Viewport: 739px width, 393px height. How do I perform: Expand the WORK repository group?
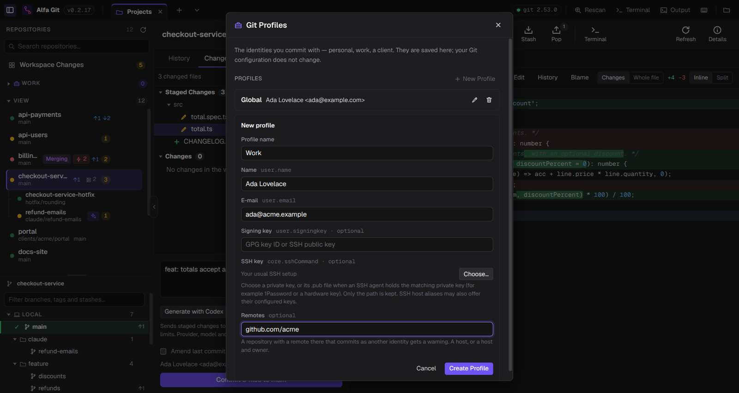9,84
